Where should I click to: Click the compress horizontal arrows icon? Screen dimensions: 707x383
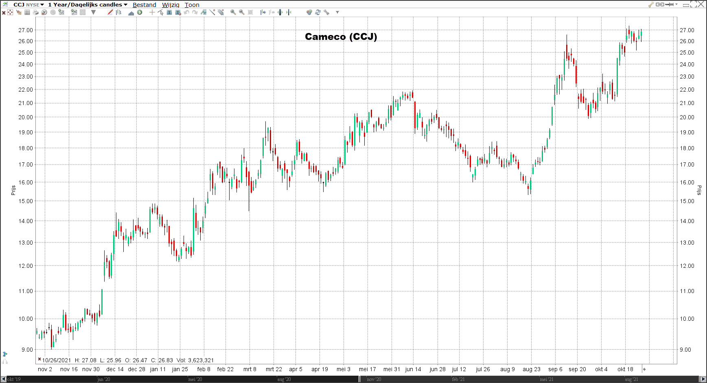(289, 12)
